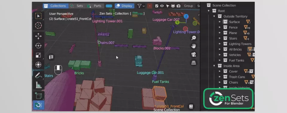
Task: Activate the Annotate pencil tool
Action: point(38,75)
